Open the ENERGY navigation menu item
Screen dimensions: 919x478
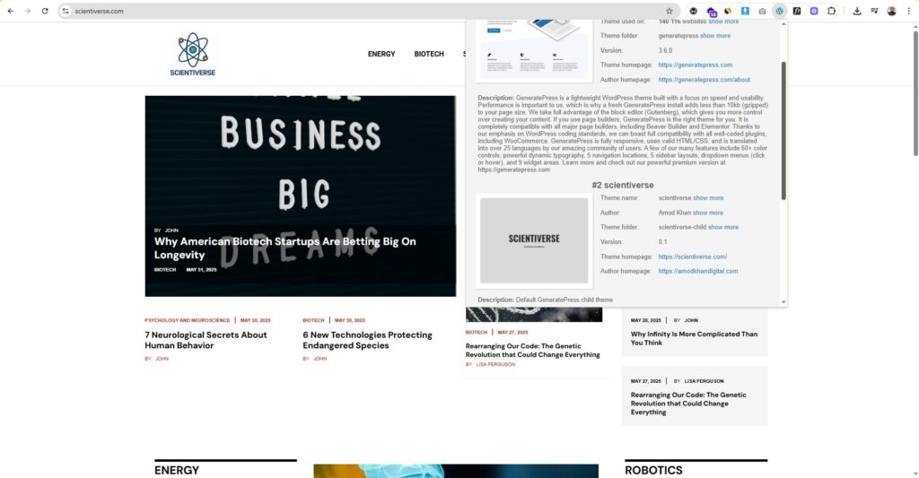click(x=381, y=54)
